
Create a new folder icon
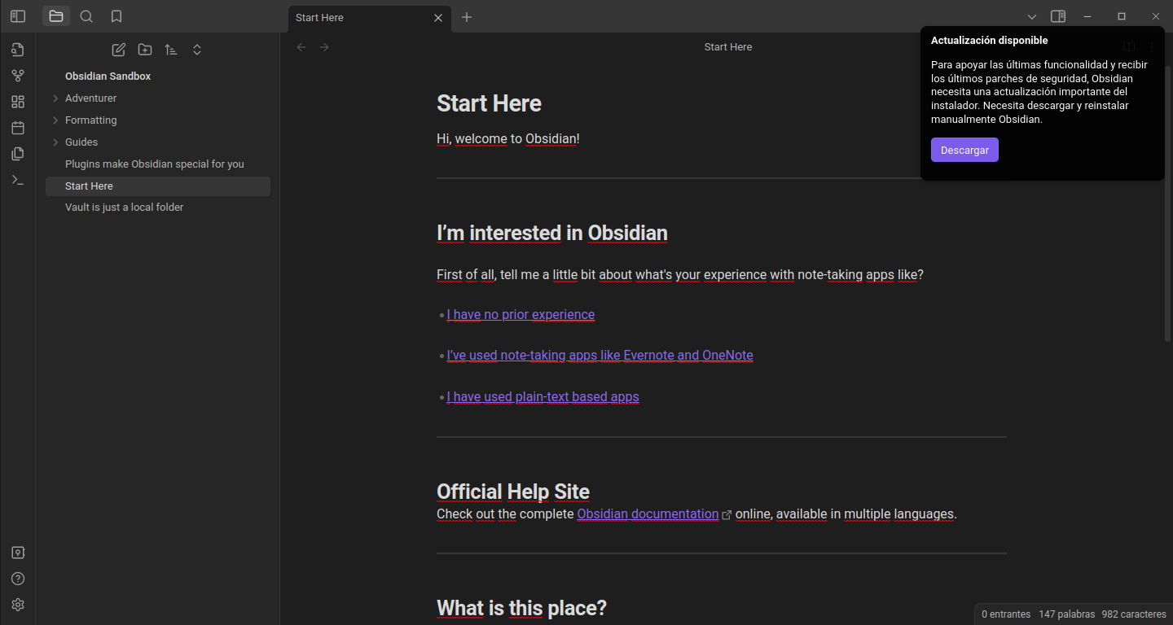pos(145,50)
